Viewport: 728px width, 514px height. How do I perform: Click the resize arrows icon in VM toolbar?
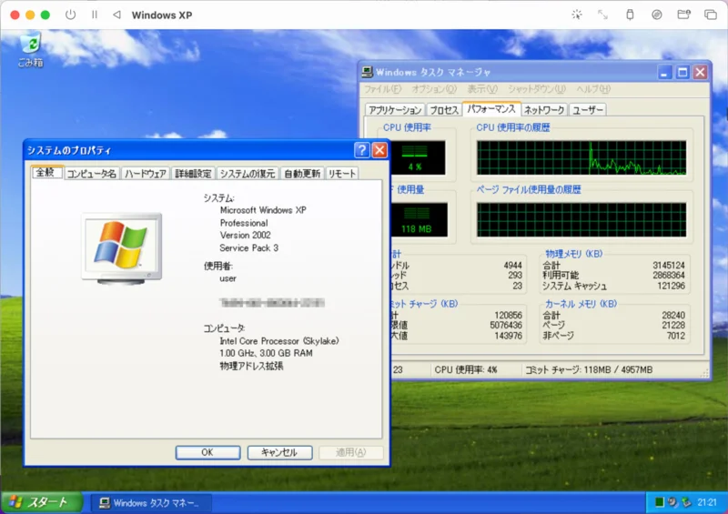point(602,15)
